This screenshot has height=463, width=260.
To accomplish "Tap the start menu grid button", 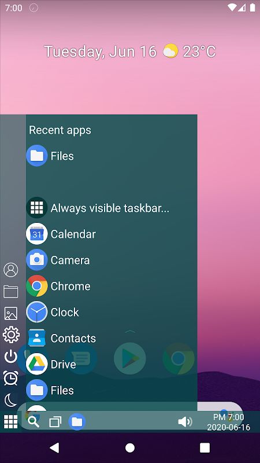I will pyautogui.click(x=10, y=421).
